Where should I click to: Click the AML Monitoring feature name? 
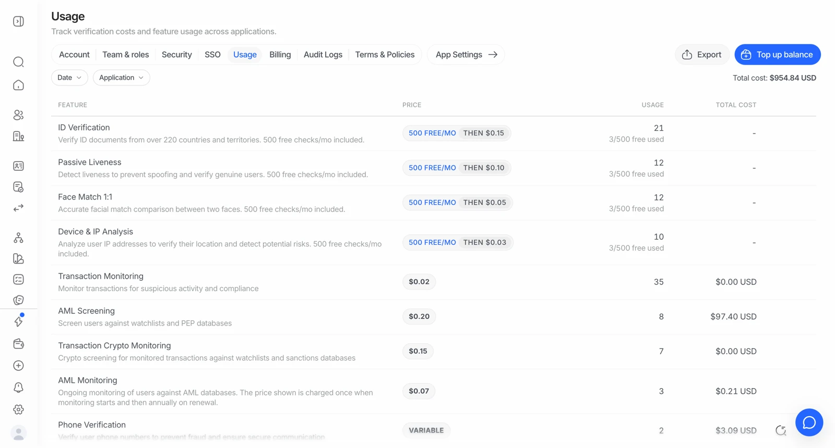click(88, 380)
